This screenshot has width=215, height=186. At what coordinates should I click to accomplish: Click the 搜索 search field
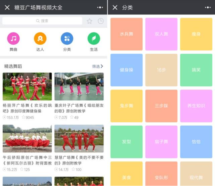pyautogui.click(x=42, y=21)
